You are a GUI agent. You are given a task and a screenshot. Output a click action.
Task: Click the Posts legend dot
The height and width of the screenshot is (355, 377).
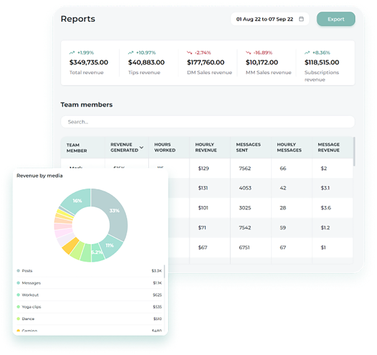pyautogui.click(x=18, y=271)
